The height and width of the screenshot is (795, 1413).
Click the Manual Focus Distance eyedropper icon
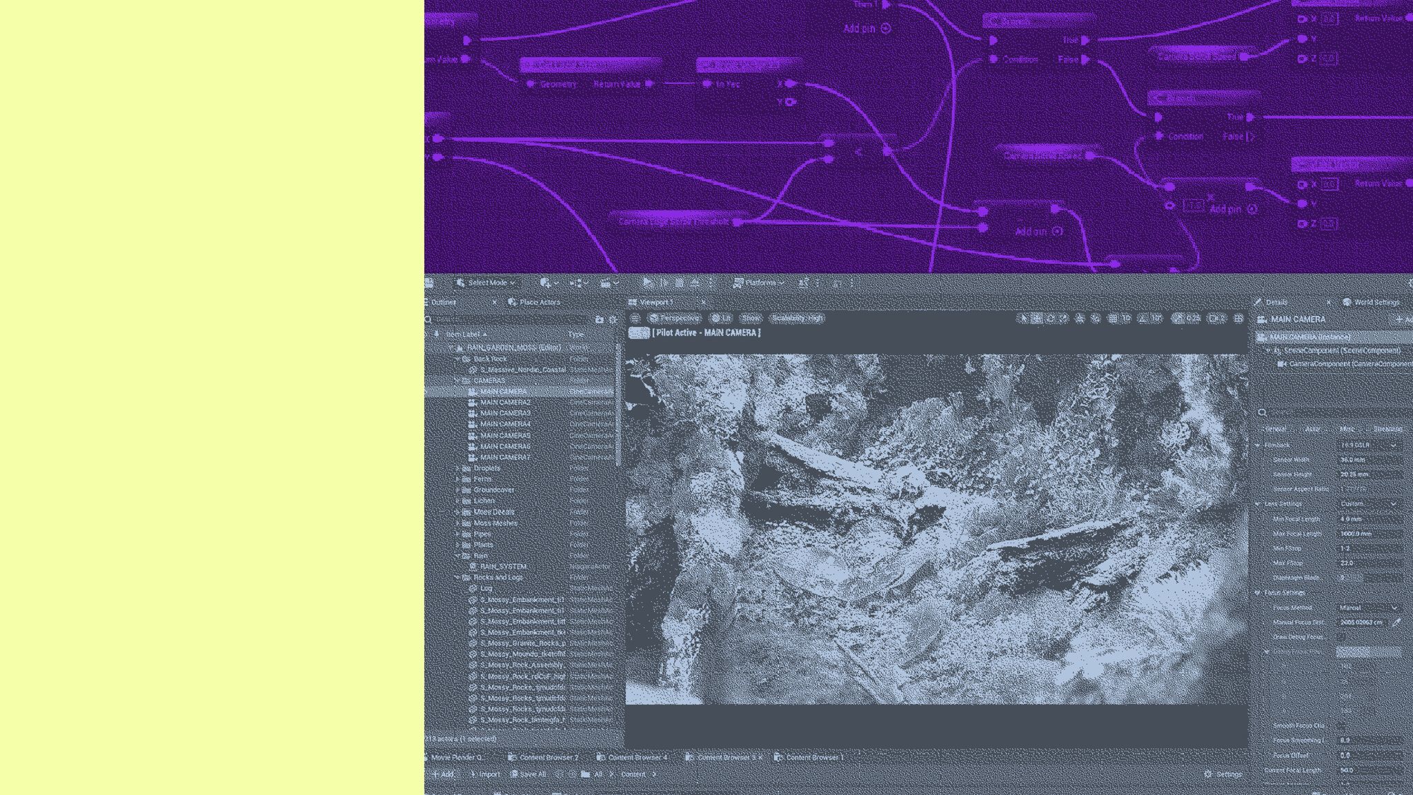(x=1396, y=623)
